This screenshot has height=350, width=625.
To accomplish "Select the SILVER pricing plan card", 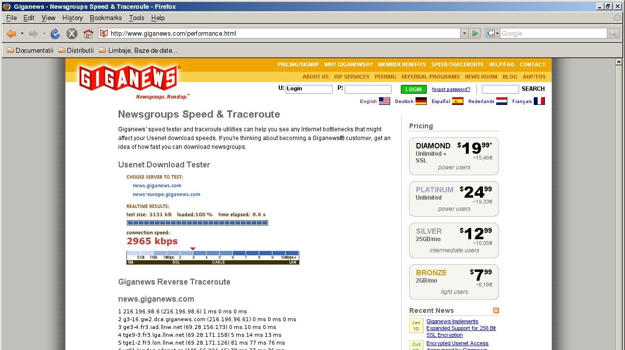I will [454, 240].
